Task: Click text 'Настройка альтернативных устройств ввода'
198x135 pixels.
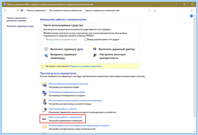Action: 70,104
